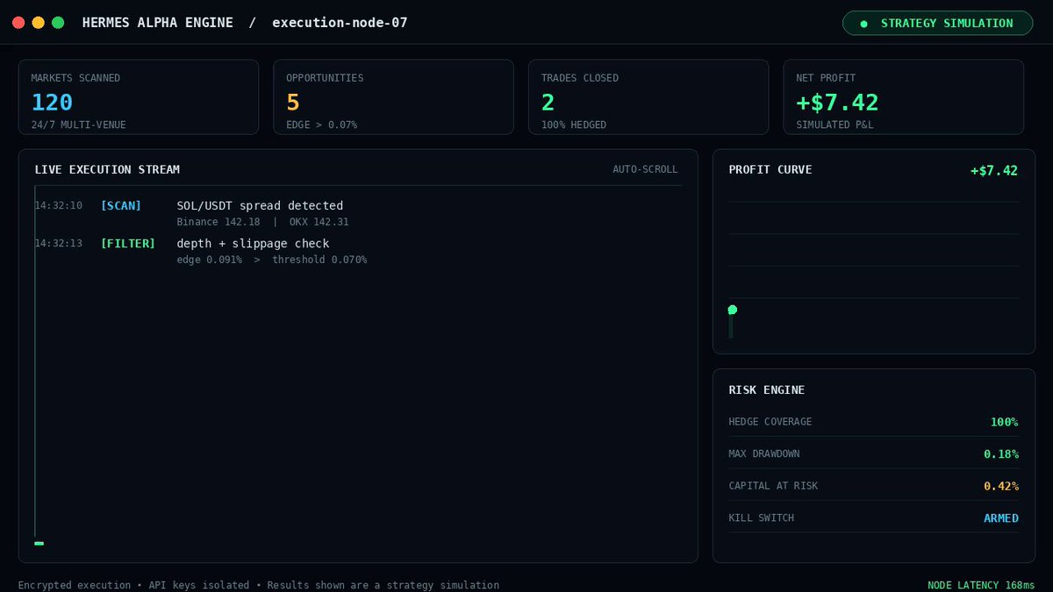Click the green point on the profit curve
The width and height of the screenshot is (1053, 592).
[733, 310]
